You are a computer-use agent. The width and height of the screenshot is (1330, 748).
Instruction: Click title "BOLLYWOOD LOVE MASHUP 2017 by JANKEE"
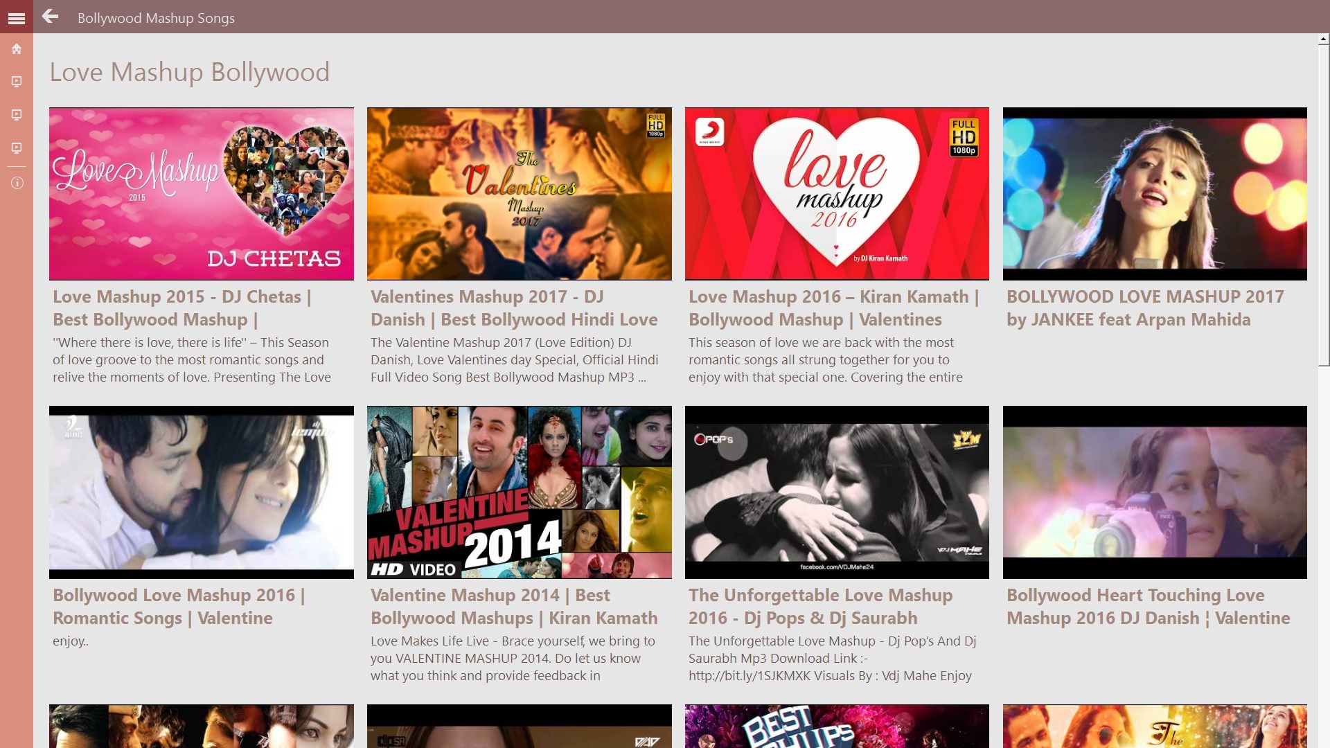pos(1146,308)
